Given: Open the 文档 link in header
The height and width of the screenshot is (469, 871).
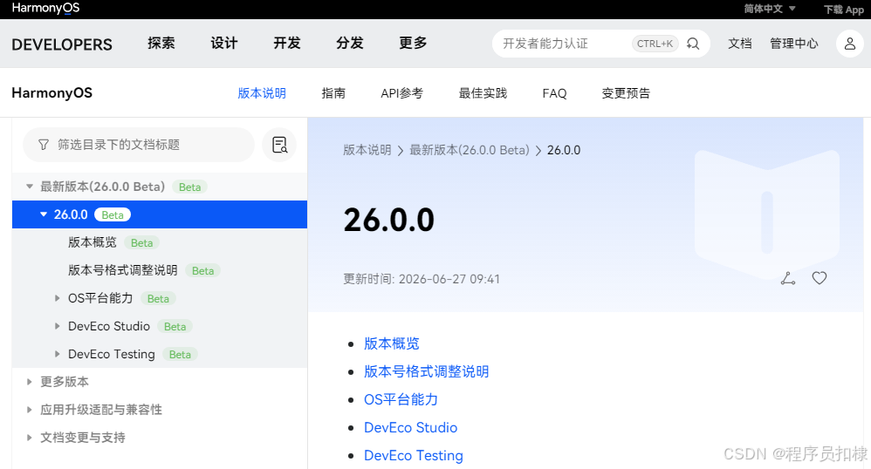Looking at the screenshot, I should pyautogui.click(x=740, y=44).
